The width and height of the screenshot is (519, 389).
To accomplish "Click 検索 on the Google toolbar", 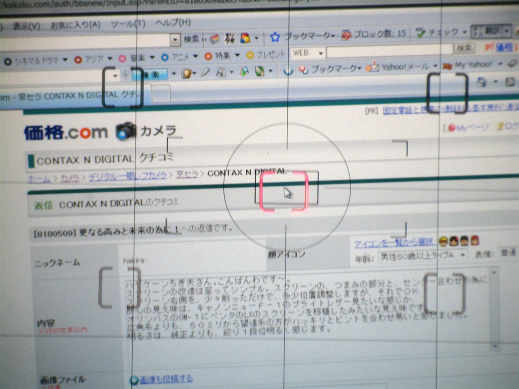I will click(x=191, y=39).
